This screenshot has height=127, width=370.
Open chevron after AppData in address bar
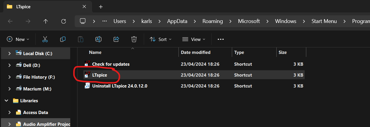tap(195, 21)
